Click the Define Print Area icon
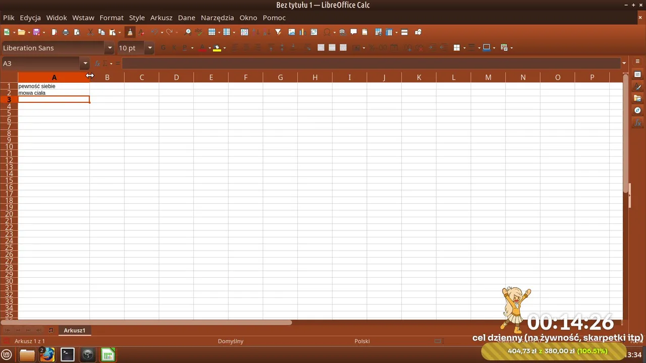Image resolution: width=646 pixels, height=363 pixels. coord(379,32)
